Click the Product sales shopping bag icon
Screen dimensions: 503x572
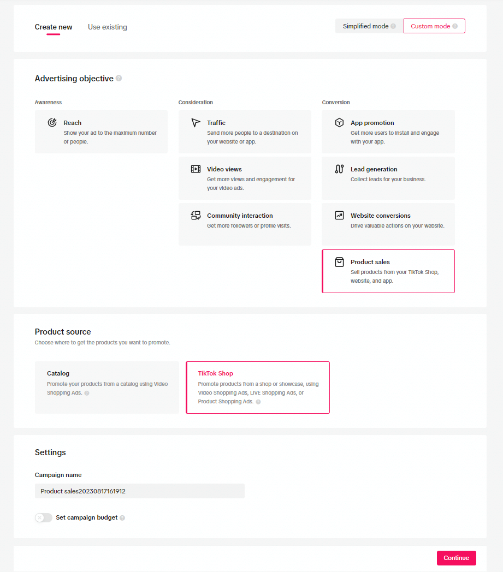339,262
